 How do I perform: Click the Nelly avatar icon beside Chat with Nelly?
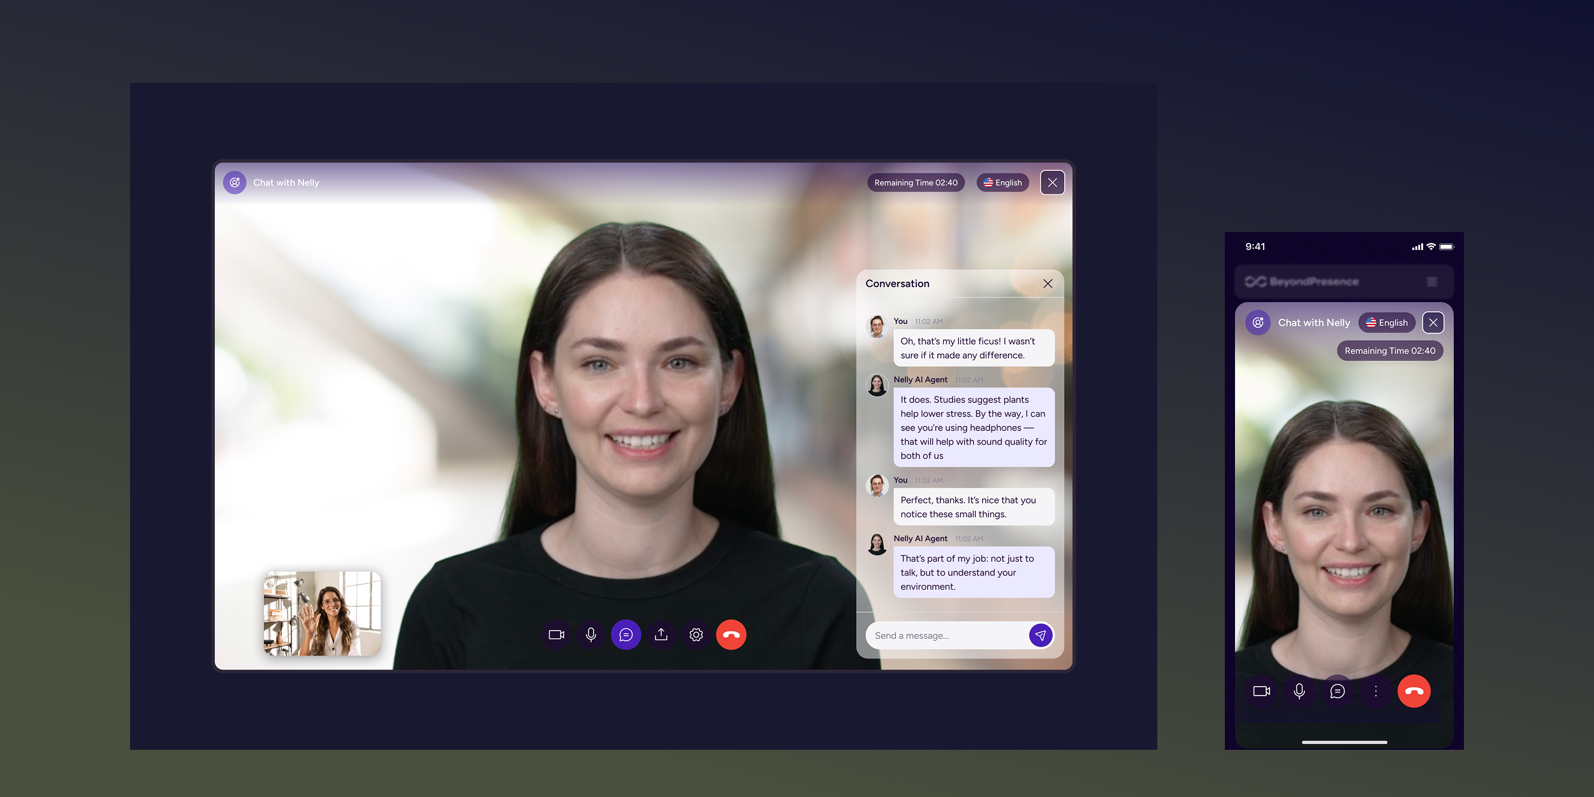click(x=235, y=182)
